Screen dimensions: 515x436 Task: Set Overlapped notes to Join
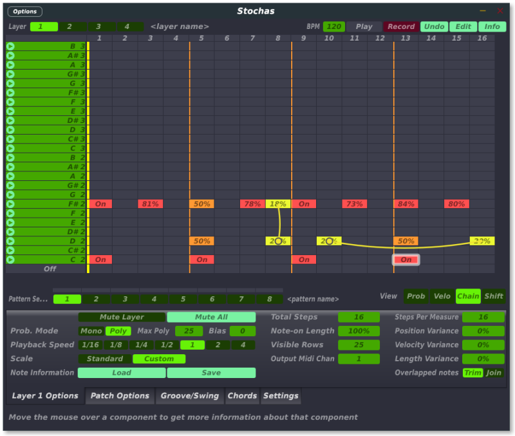coord(494,373)
